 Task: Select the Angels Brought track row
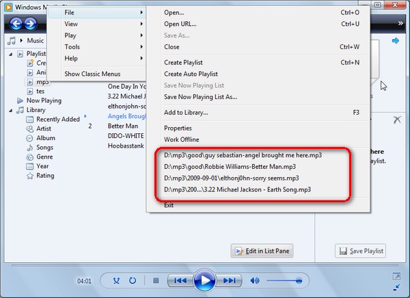[x=127, y=116]
